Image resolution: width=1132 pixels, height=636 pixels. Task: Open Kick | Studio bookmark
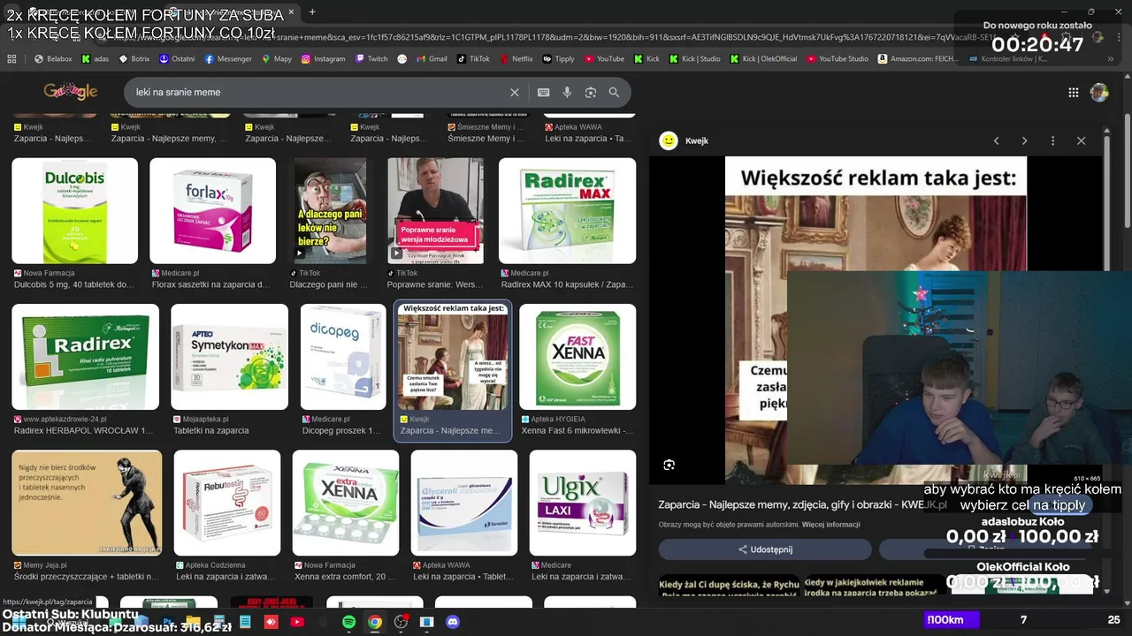point(695,59)
